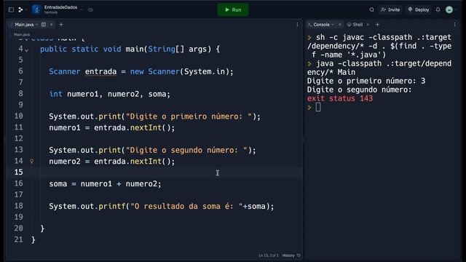Toggle the project visibility eye icon
This screenshot has height=262, width=466.
coord(90,9)
